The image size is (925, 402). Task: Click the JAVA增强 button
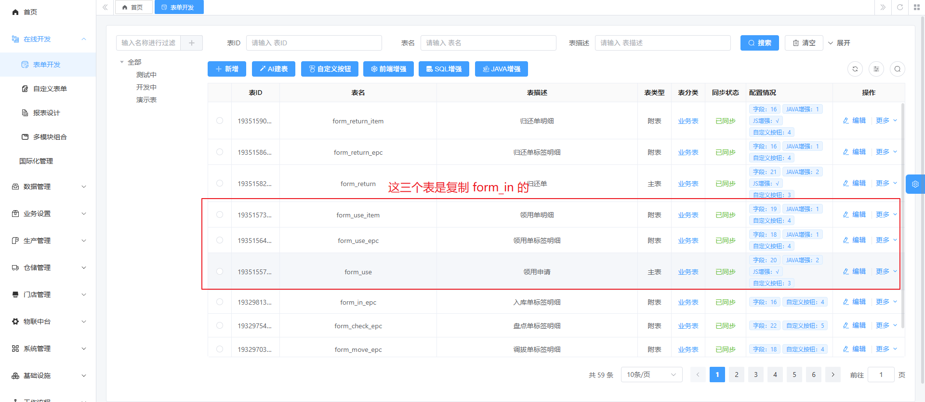coord(502,69)
